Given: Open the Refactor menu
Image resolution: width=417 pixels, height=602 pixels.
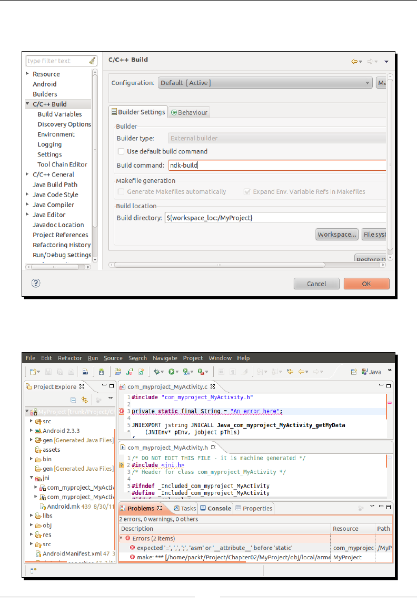Looking at the screenshot, I should click(70, 358).
